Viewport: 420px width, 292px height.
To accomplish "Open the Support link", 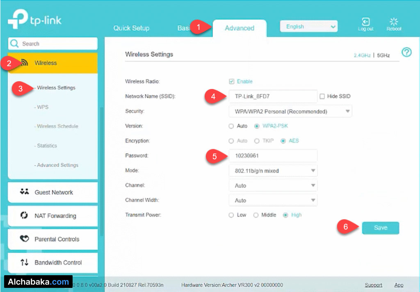I will coord(373,285).
